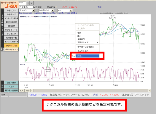Screen dimensions: 156x114
Task: Expand the RSI indicator dropdown
Action: (x=71, y=10)
